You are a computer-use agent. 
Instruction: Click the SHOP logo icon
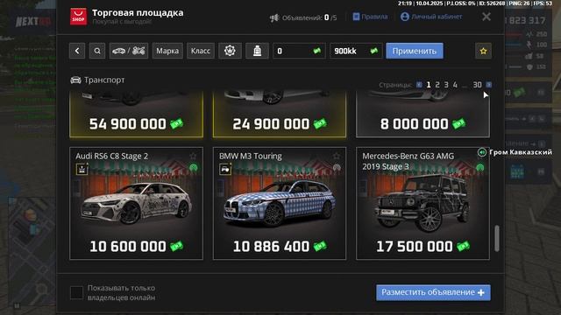(x=78, y=17)
